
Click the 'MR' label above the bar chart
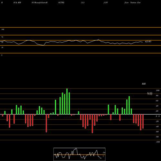144,84
